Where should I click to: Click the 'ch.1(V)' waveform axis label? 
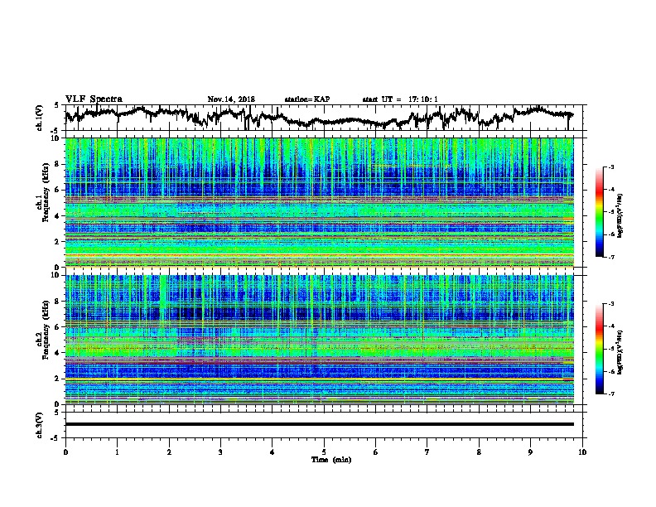[40, 118]
